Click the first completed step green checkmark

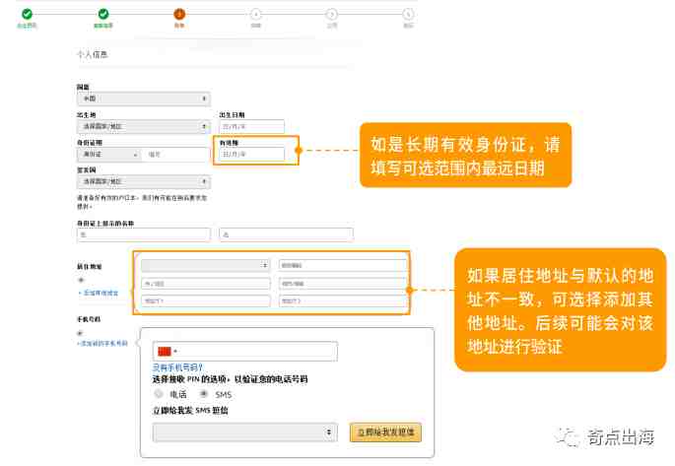27,14
